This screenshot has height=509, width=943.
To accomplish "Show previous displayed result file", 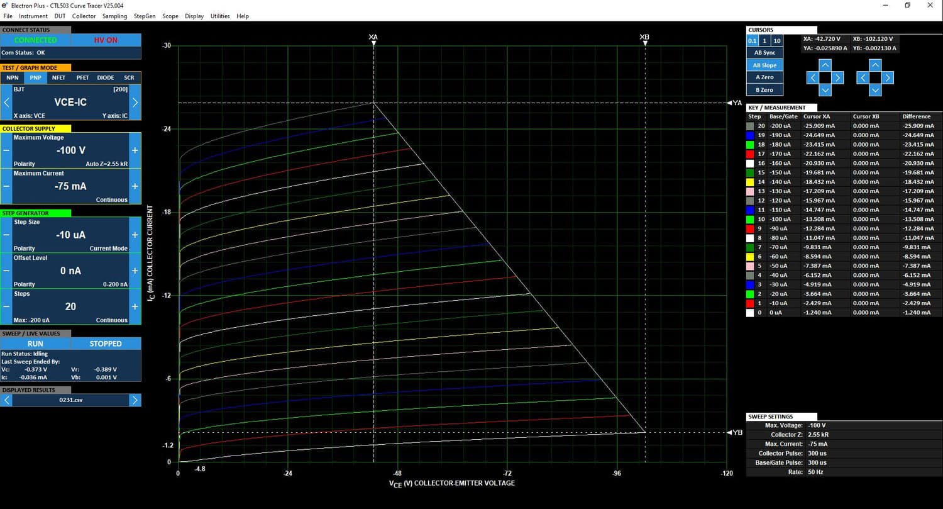I will 6,400.
